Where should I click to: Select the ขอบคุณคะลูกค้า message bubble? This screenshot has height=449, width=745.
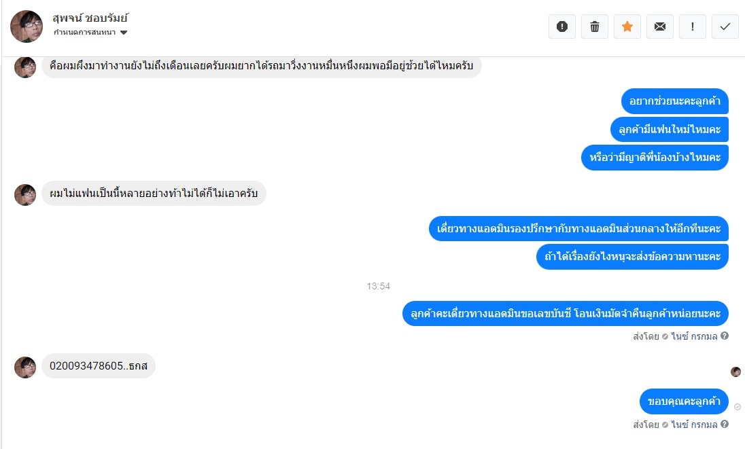click(685, 401)
